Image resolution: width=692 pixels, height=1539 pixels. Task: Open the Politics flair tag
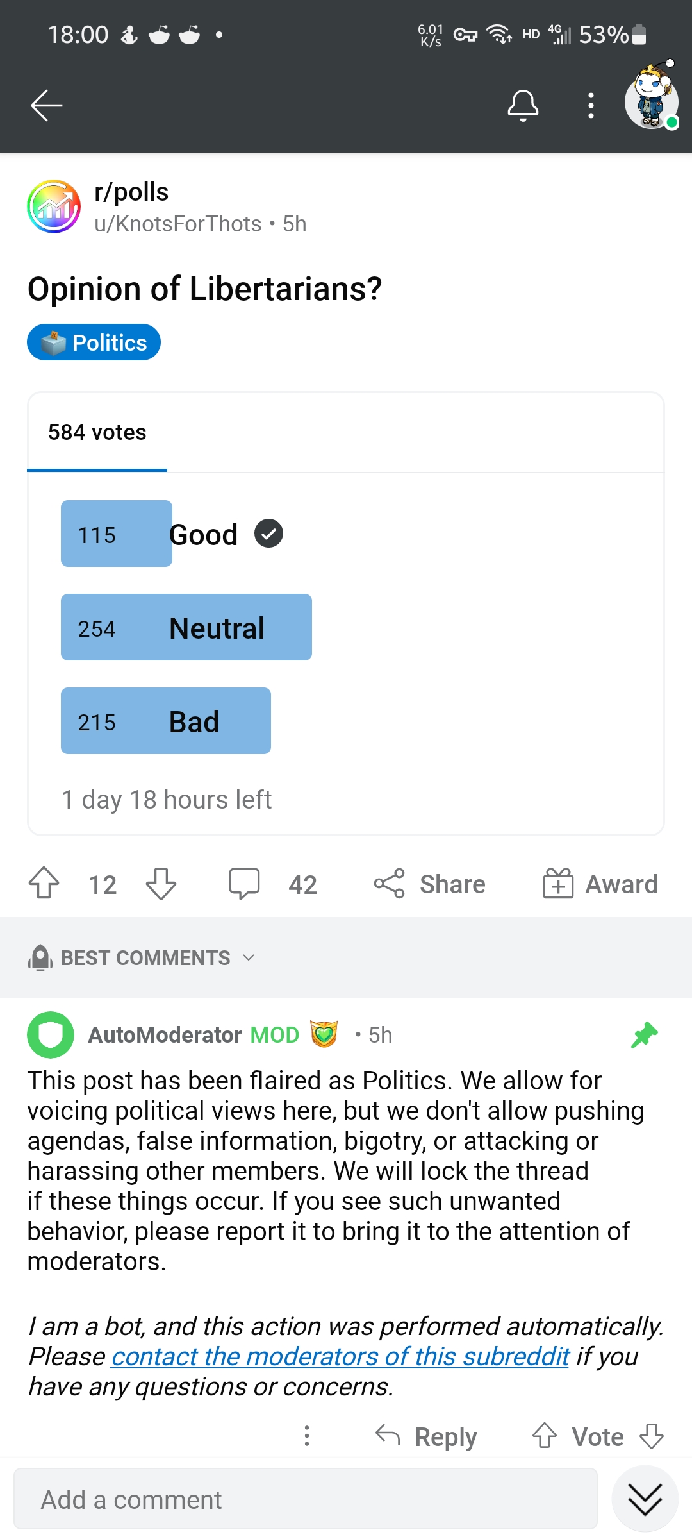tap(94, 342)
